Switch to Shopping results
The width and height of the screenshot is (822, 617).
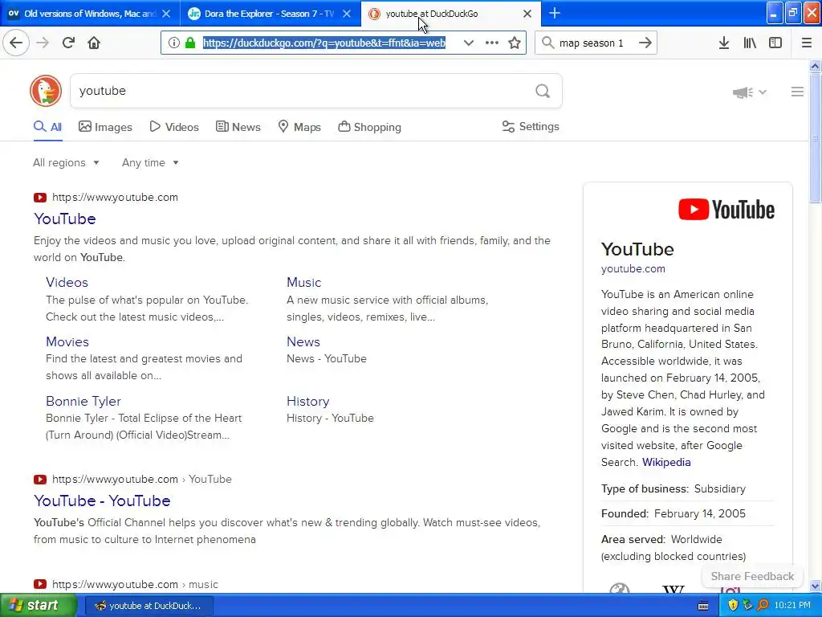click(369, 127)
